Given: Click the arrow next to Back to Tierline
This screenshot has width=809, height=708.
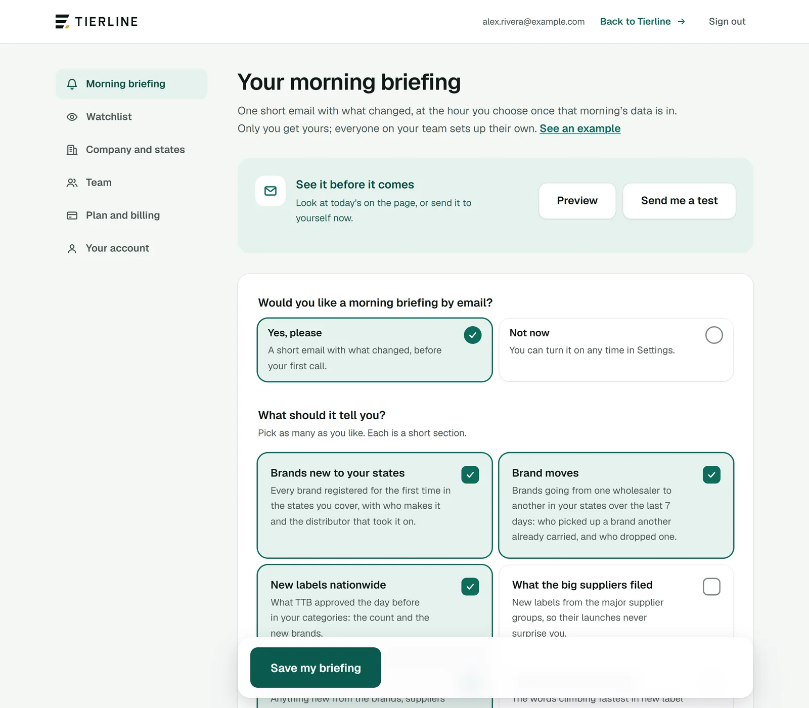Looking at the screenshot, I should coord(681,21).
